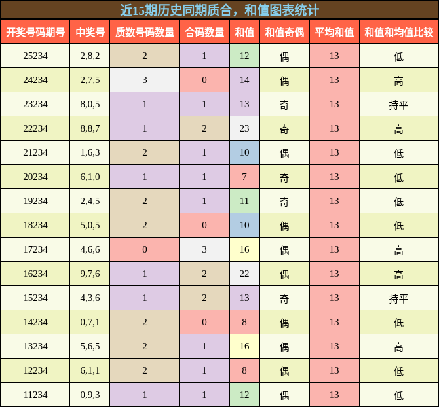Select winning number 5,6,5
Image resolution: width=439 pixels, height=407 pixels.
point(90,346)
